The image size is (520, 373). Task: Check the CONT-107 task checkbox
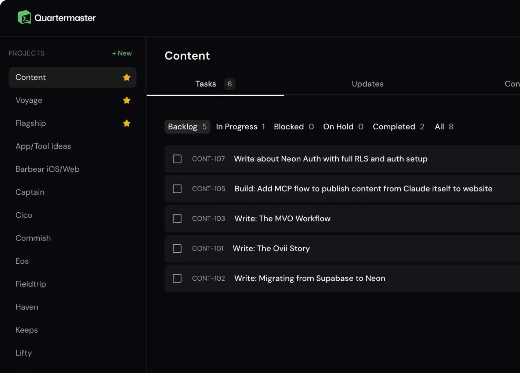coord(177,159)
